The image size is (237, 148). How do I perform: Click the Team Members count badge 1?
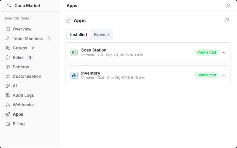[49, 39]
